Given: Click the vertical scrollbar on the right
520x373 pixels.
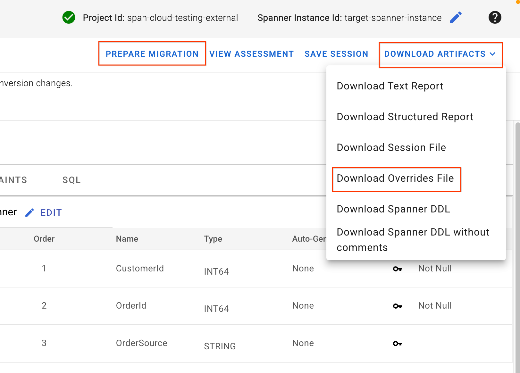Looking at the screenshot, I should [x=517, y=224].
